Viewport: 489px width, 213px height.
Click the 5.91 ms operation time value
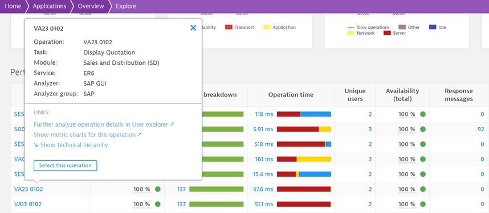263,129
